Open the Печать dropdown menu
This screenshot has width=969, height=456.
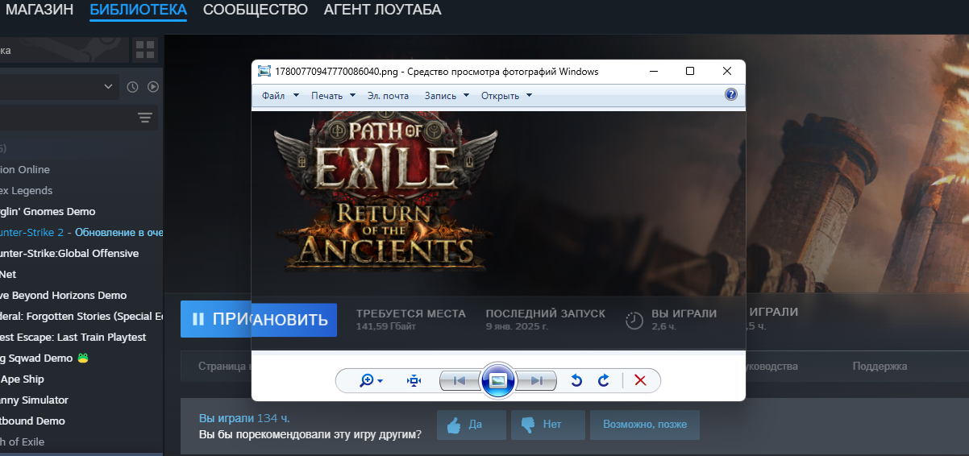click(333, 95)
